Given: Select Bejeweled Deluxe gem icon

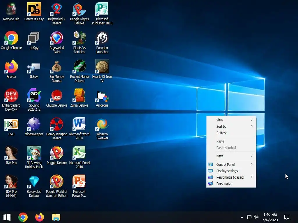Looking at the screenshot, I should tap(34, 186).
